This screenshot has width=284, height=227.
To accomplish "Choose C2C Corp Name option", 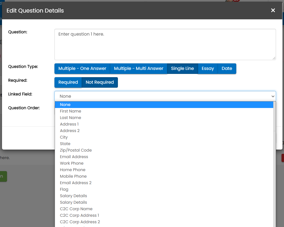I will coord(76,209).
